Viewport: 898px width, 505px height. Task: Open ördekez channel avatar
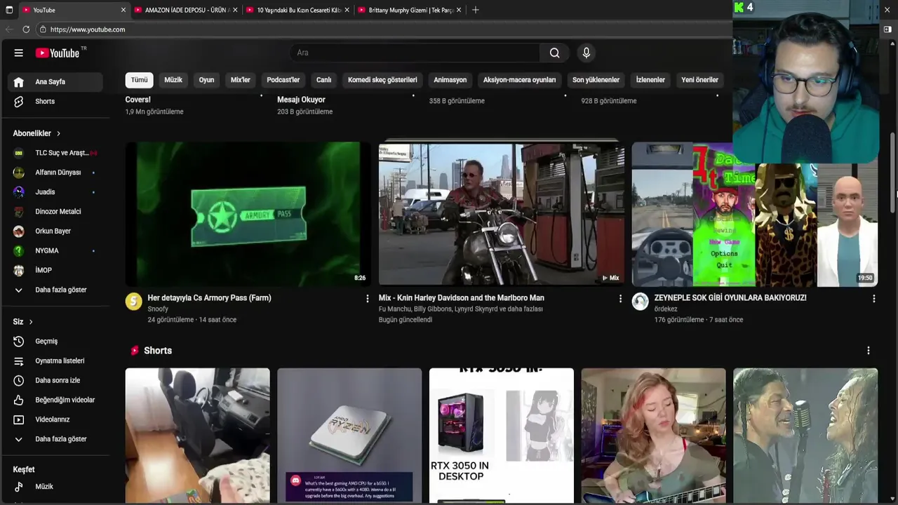[x=640, y=302]
